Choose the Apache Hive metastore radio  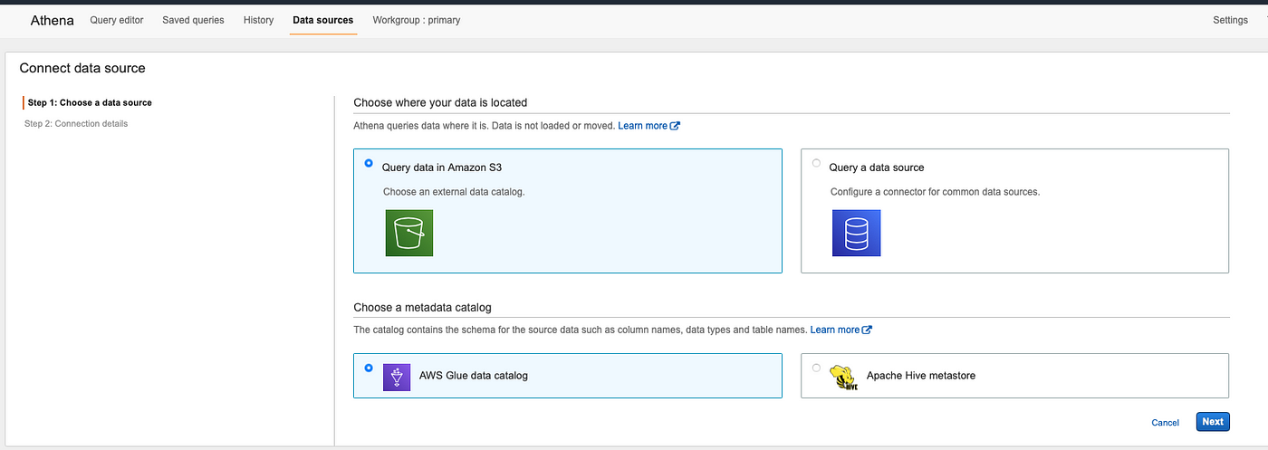[817, 369]
